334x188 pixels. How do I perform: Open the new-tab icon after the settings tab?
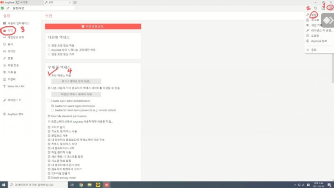point(75,3)
